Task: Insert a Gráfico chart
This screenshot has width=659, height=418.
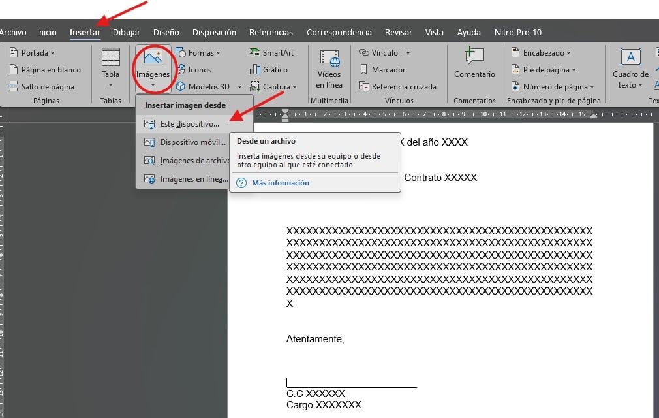Action: (269, 70)
